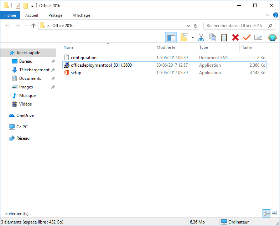The width and height of the screenshot is (280, 226).
Task: Click the new folder toolbar icon
Action: 184,37
